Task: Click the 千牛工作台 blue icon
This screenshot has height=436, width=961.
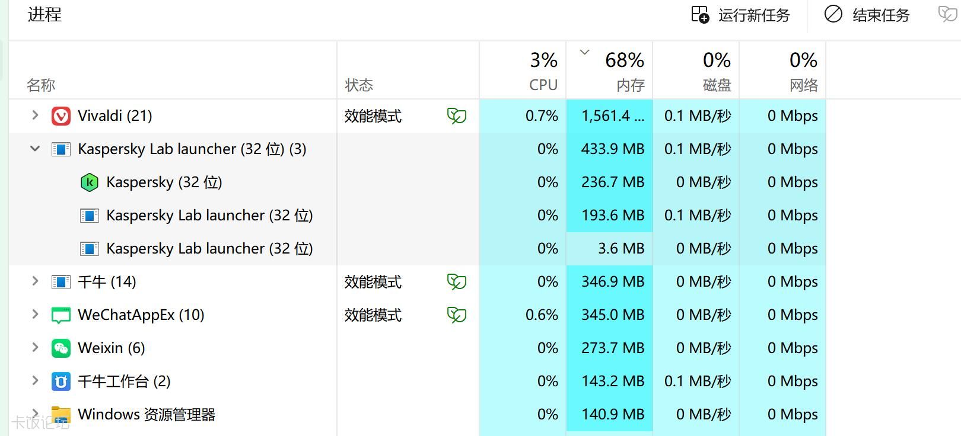Action: [x=61, y=381]
